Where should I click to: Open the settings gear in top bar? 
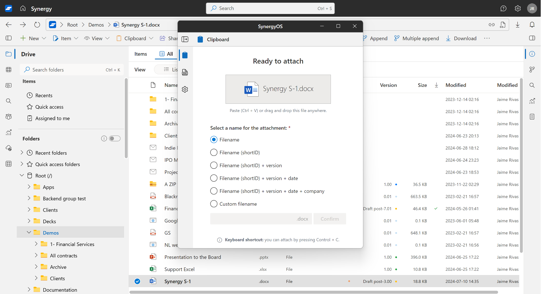pyautogui.click(x=518, y=9)
